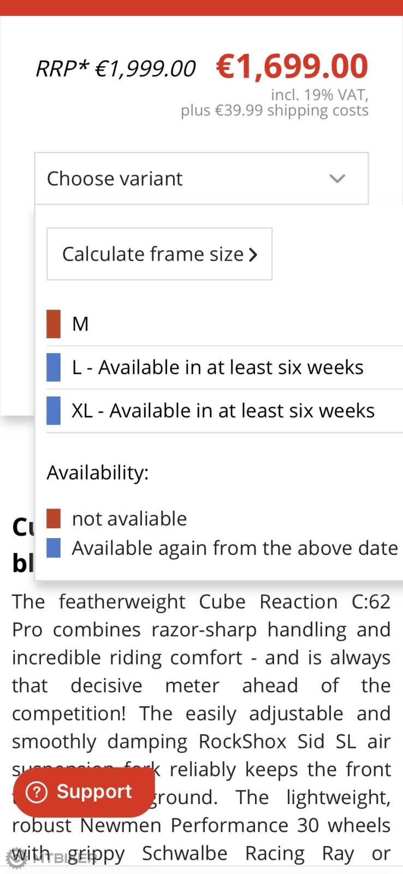
Task: Choose L - Available in at least six weeks
Action: pyautogui.click(x=217, y=367)
